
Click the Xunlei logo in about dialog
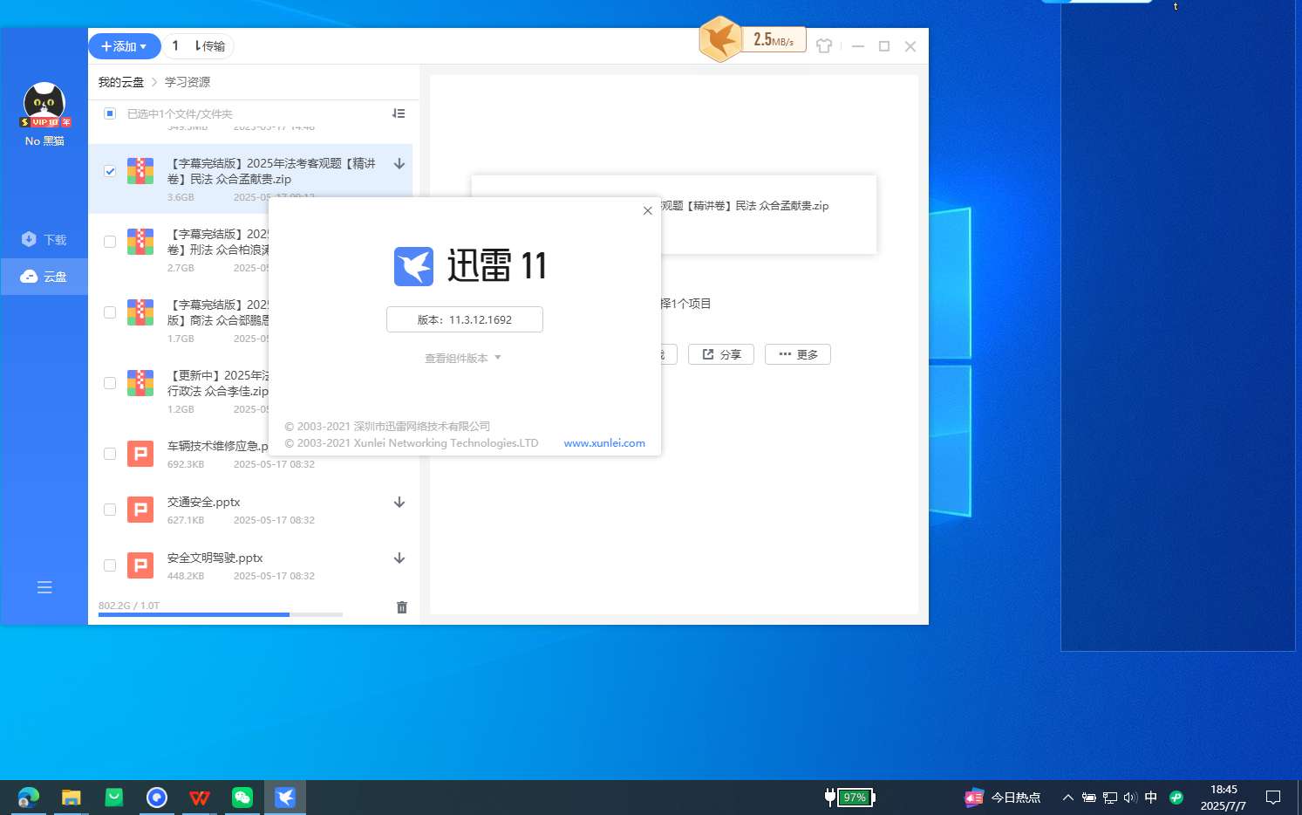(413, 266)
